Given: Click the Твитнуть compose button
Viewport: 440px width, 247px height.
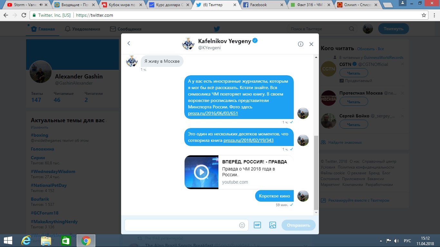Looking at the screenshot, I should pyautogui.click(x=393, y=29).
